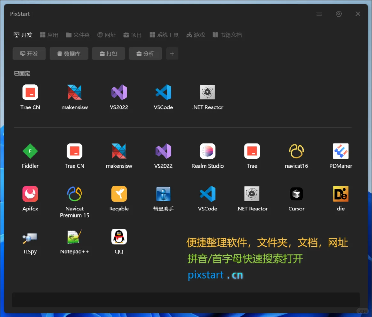Launch Reqable from the grid

pos(119,194)
